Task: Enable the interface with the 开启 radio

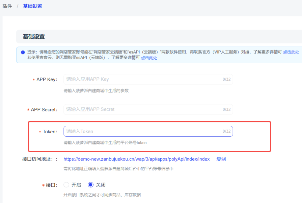Action: tap(66, 185)
